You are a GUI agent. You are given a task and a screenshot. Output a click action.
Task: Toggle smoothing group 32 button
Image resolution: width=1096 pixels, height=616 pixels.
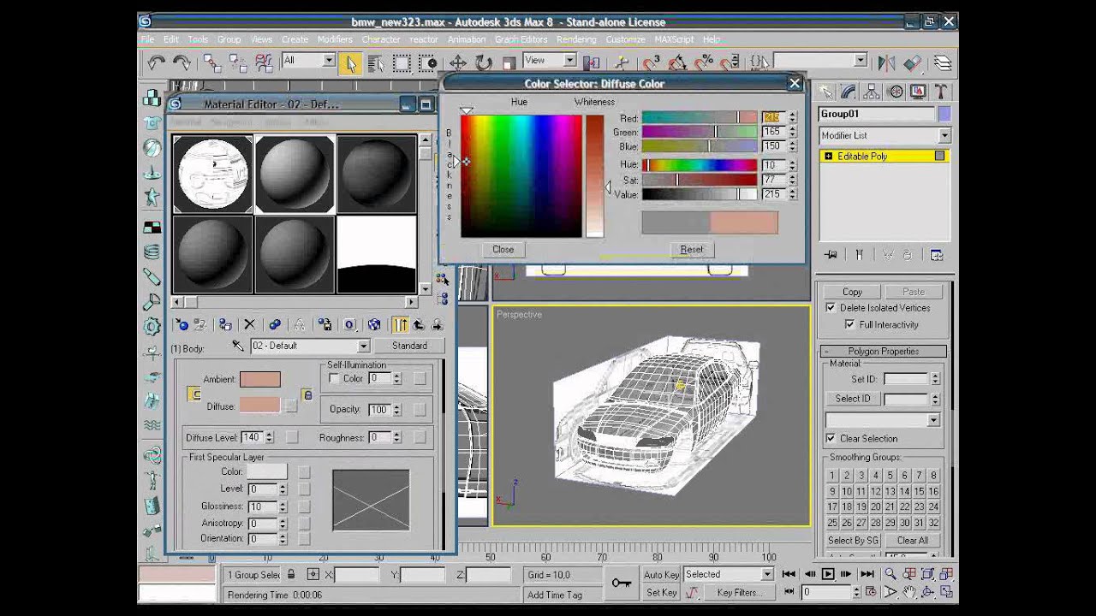(x=933, y=523)
